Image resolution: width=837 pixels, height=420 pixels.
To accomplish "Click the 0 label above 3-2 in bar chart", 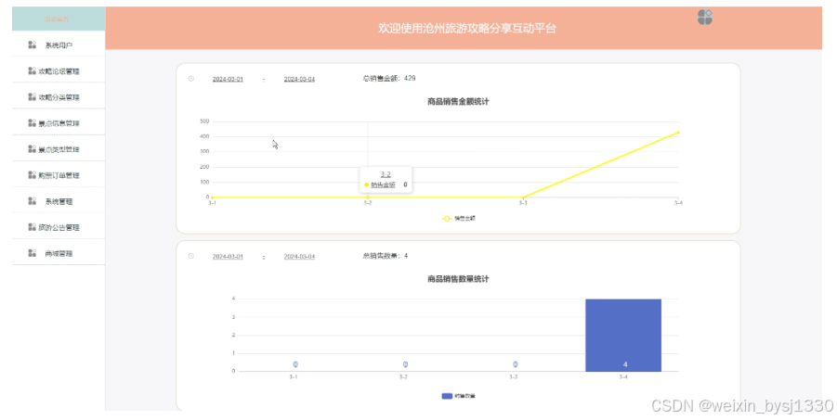I will tap(405, 364).
